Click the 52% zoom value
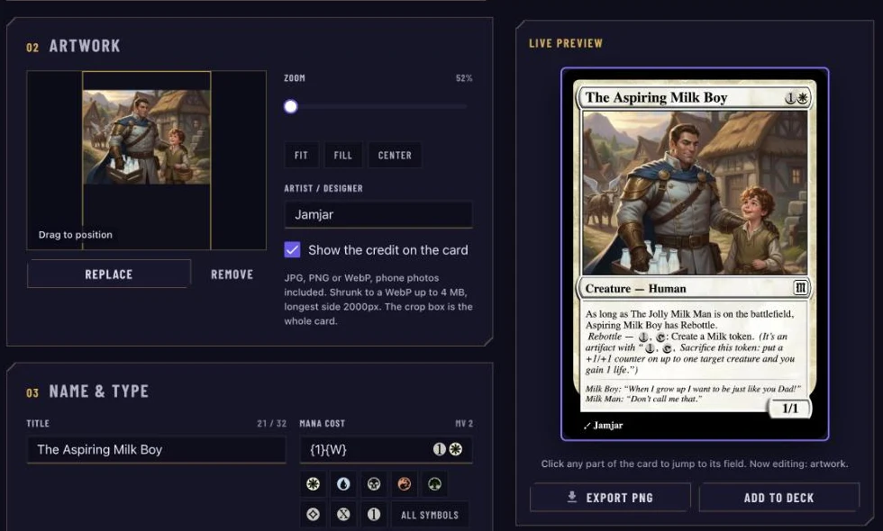883x531 pixels. pyautogui.click(x=464, y=78)
